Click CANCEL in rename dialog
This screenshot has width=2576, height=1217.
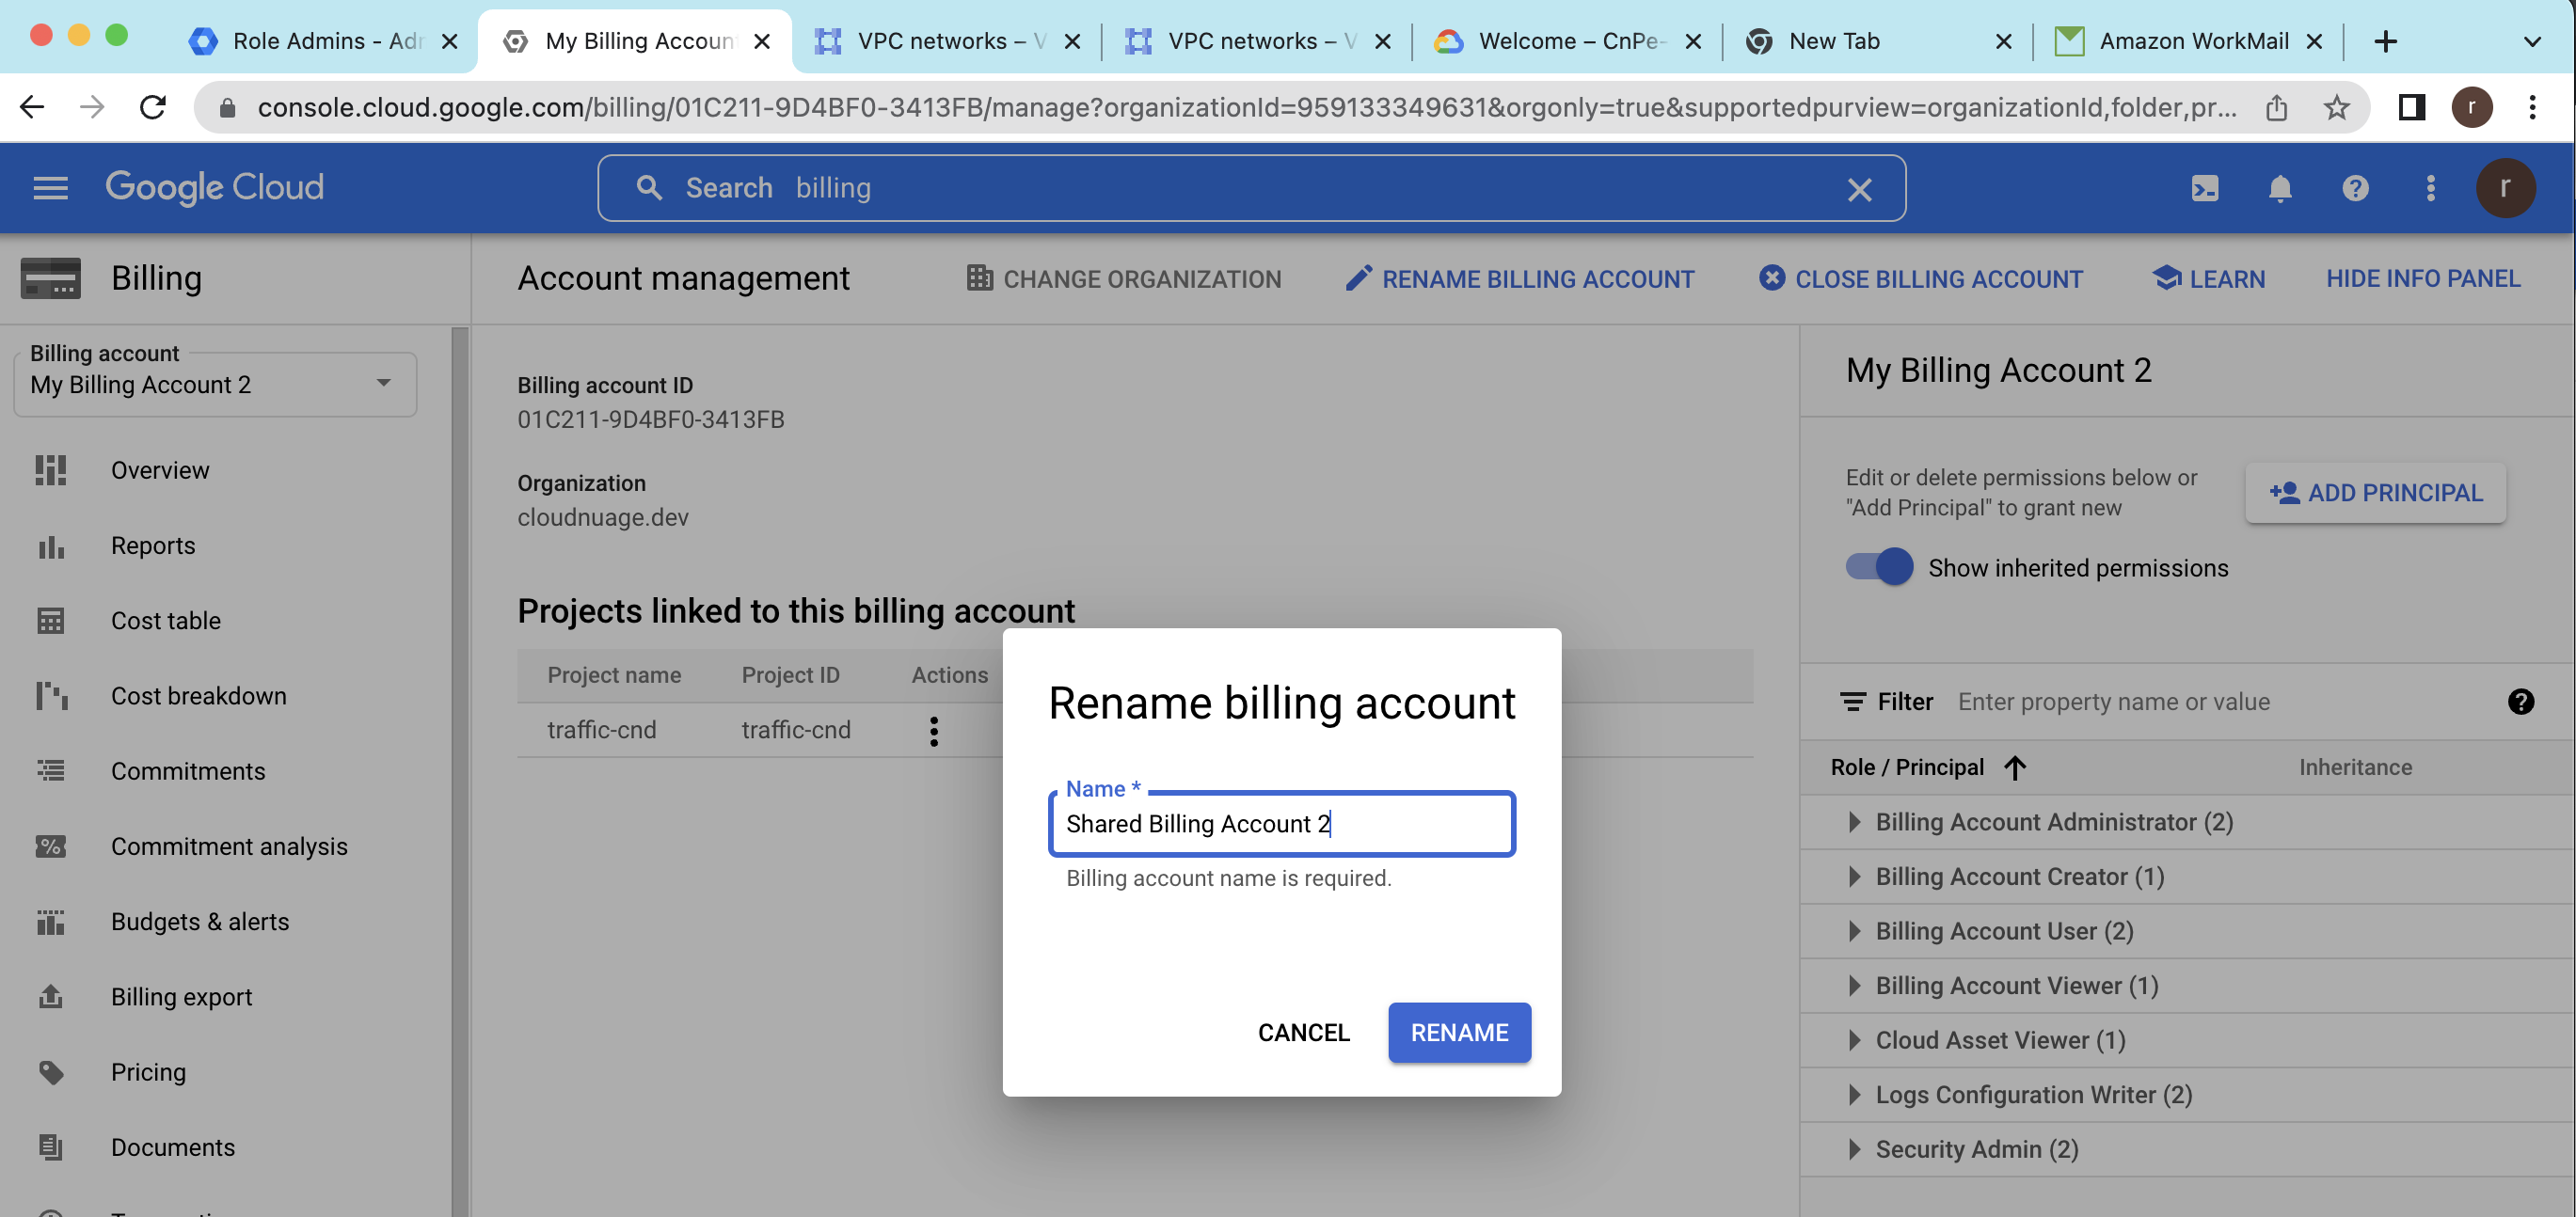[1303, 1032]
